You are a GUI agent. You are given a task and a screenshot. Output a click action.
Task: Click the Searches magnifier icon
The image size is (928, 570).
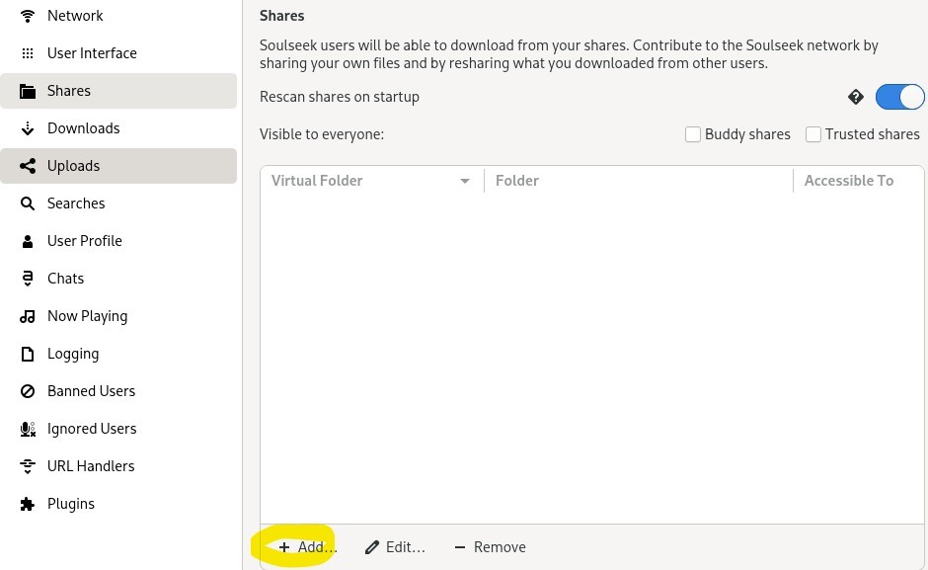point(28,204)
